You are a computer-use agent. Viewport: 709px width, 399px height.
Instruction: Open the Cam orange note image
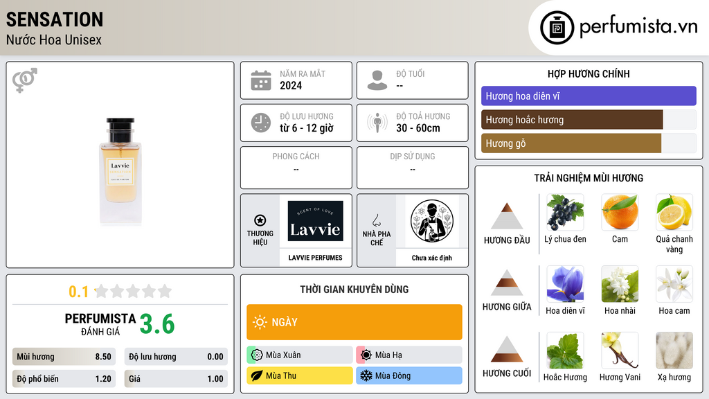click(620, 213)
